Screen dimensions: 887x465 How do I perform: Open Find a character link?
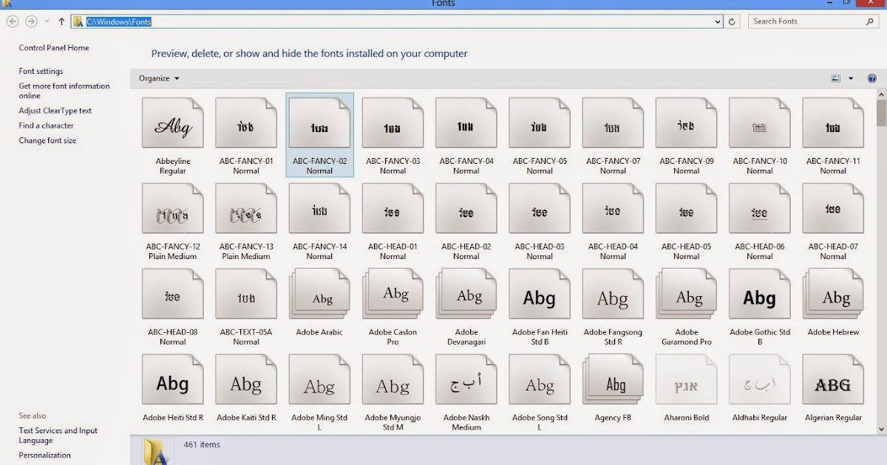click(x=47, y=125)
